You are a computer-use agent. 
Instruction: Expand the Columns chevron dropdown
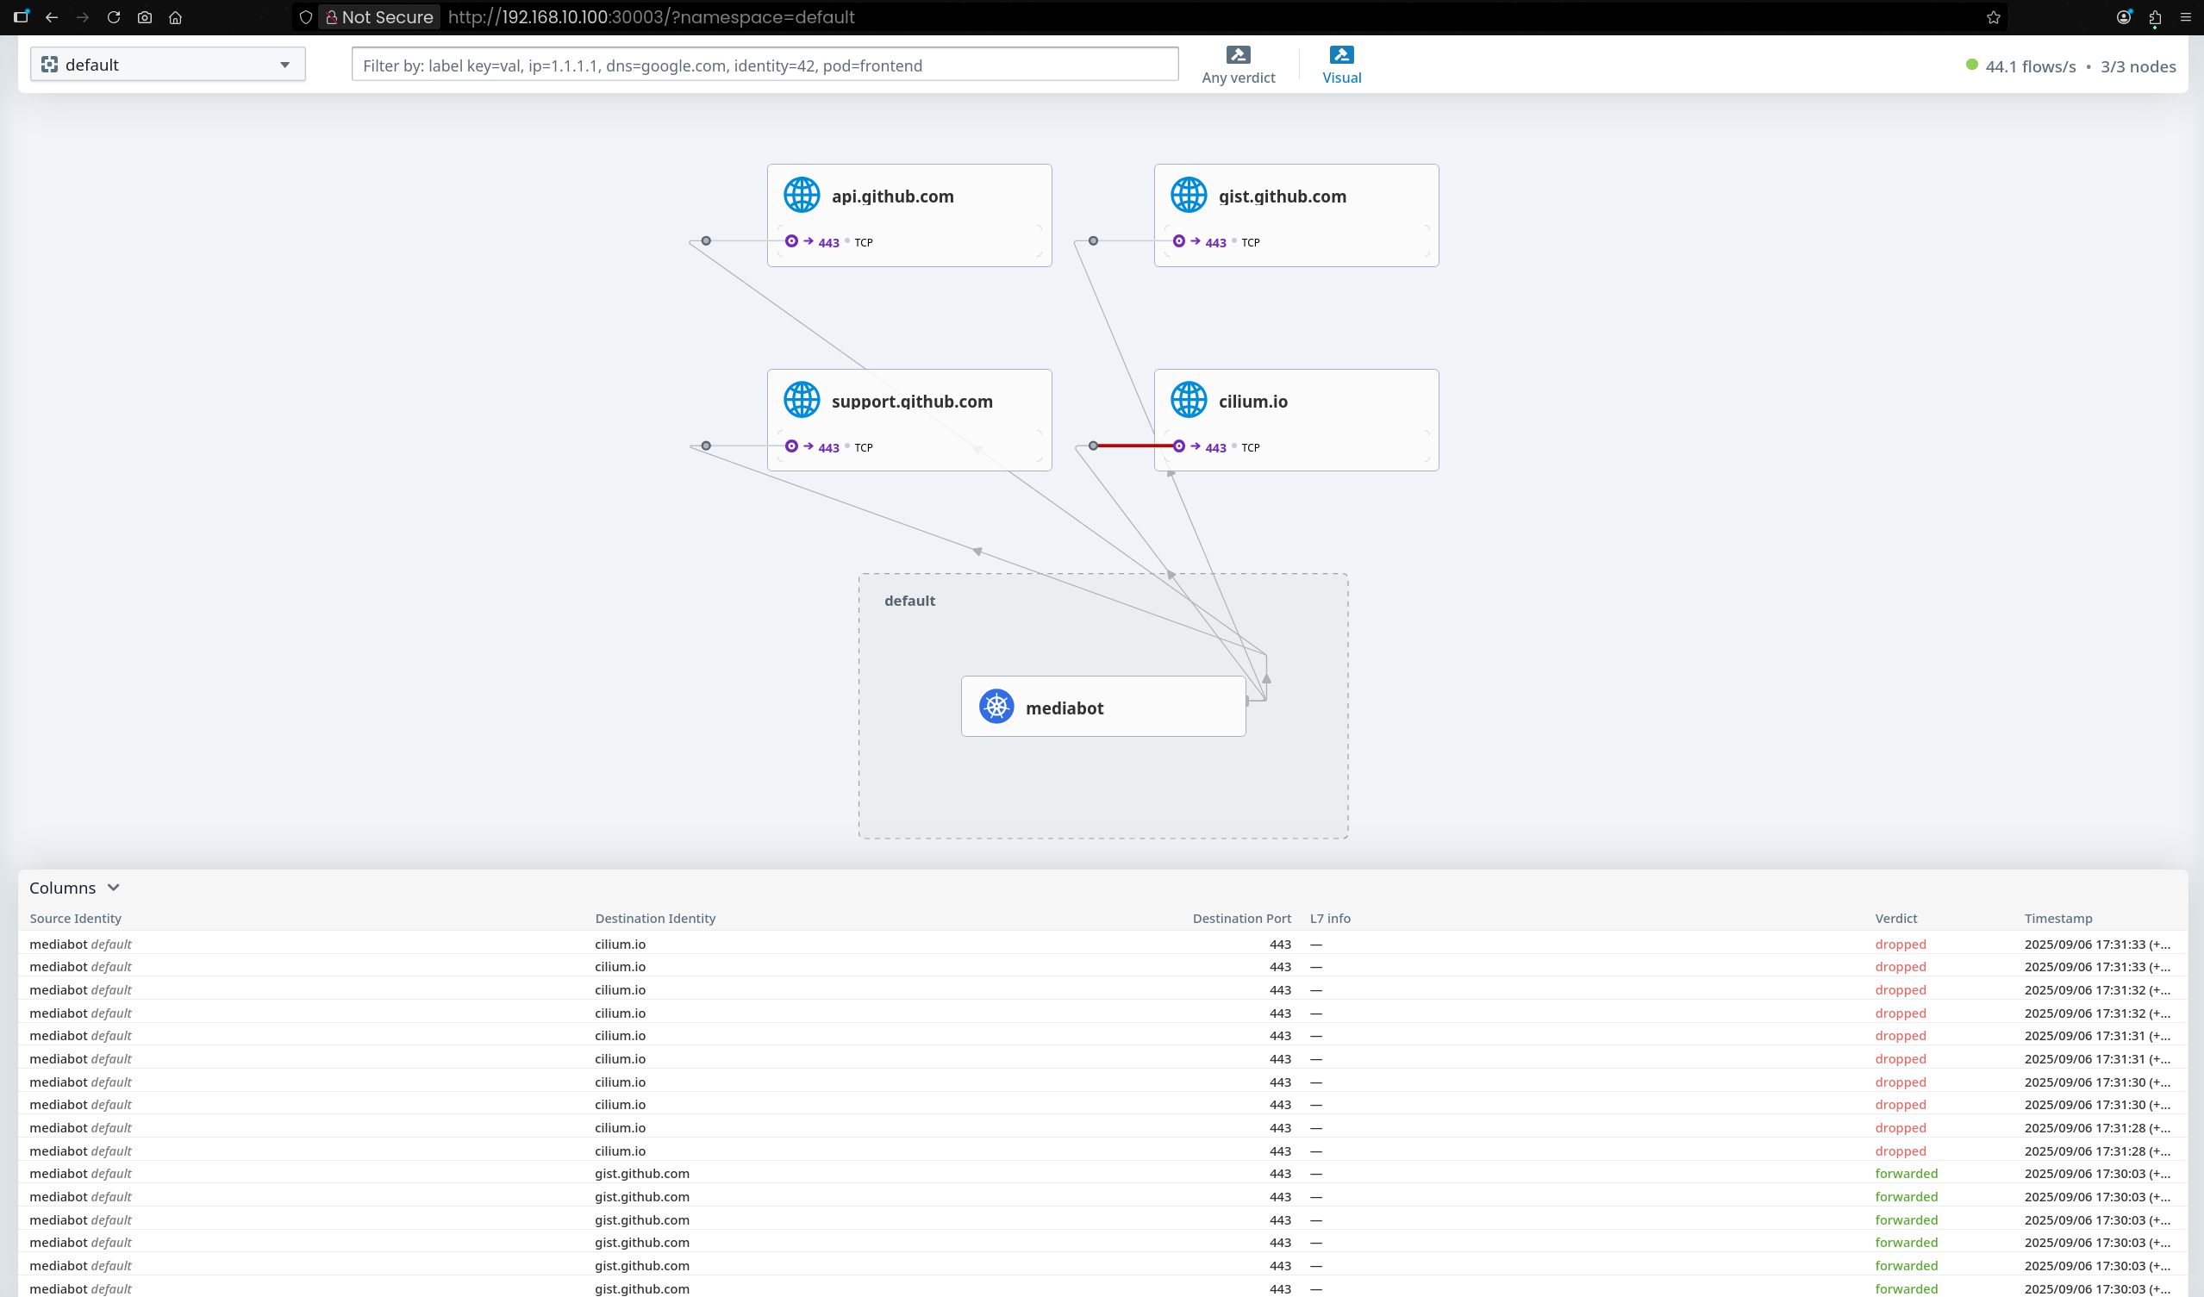[x=114, y=888]
